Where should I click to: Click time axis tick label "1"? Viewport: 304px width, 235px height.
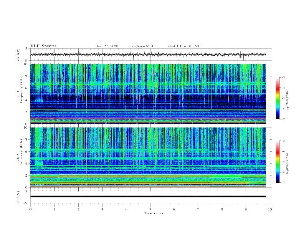click(54, 209)
